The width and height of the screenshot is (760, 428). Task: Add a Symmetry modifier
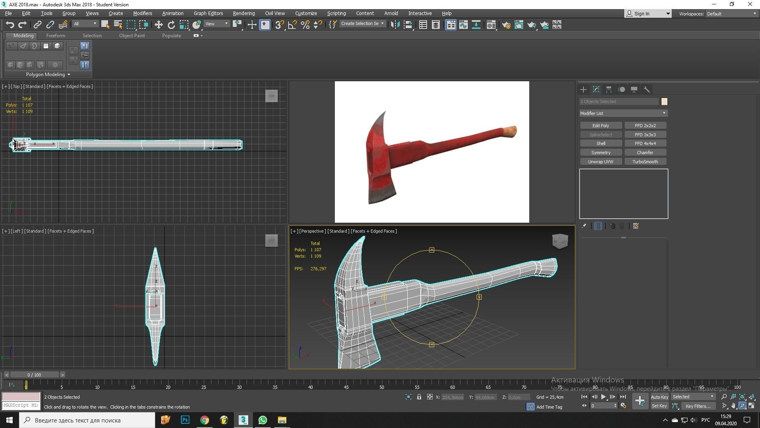tap(600, 153)
